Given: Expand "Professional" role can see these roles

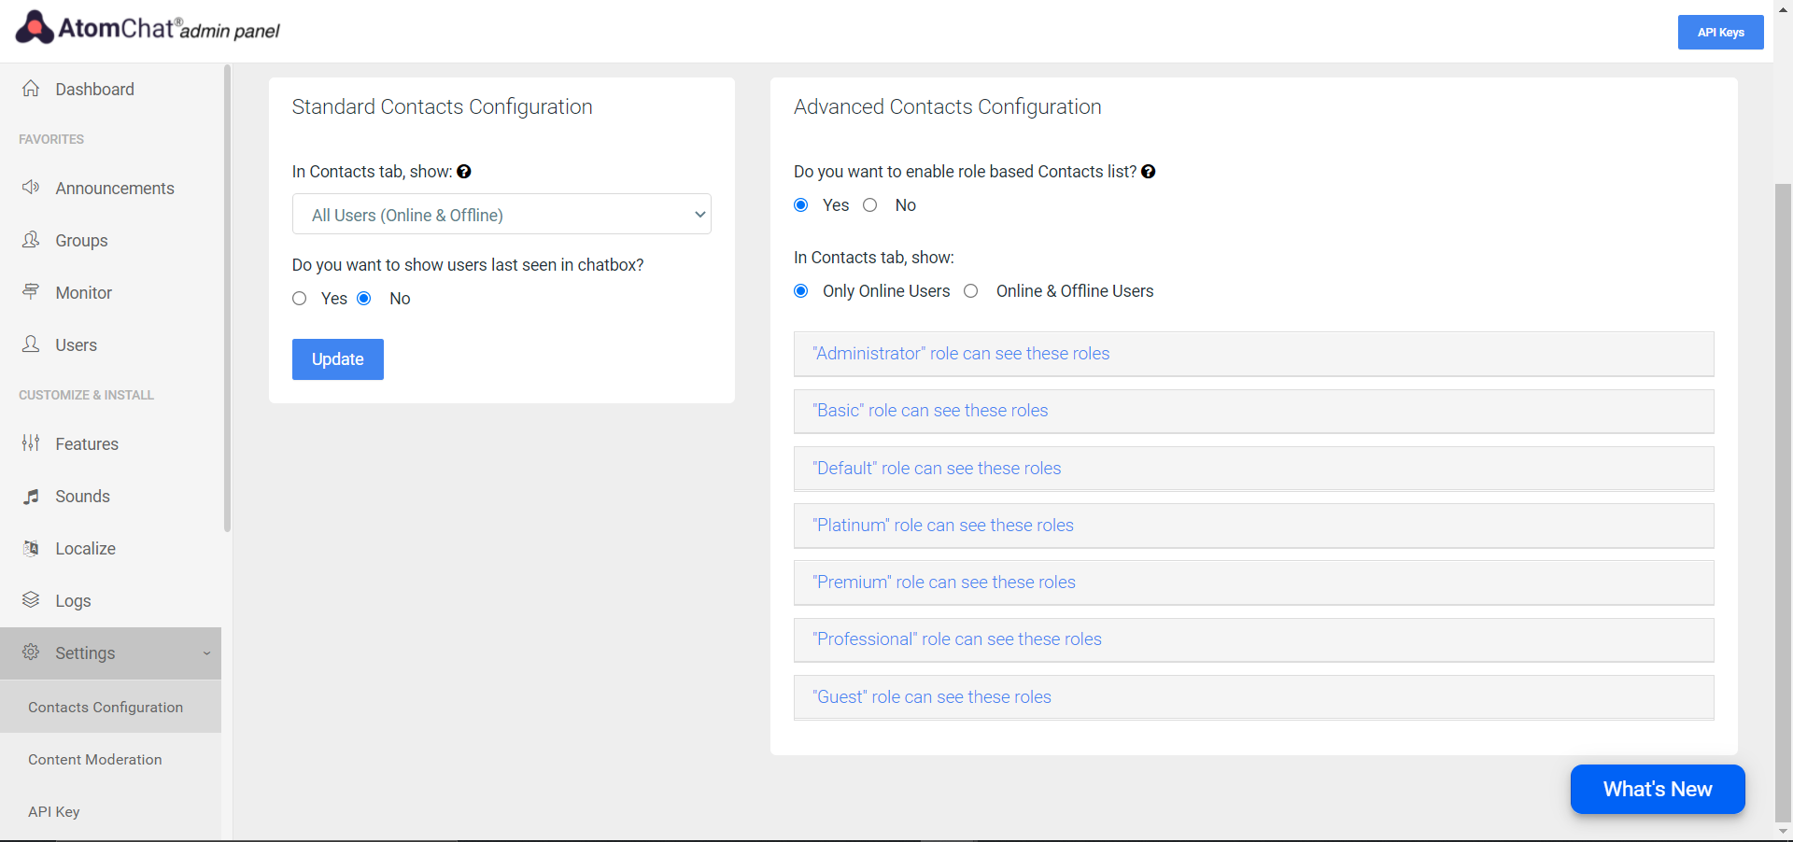Looking at the screenshot, I should point(1253,639).
